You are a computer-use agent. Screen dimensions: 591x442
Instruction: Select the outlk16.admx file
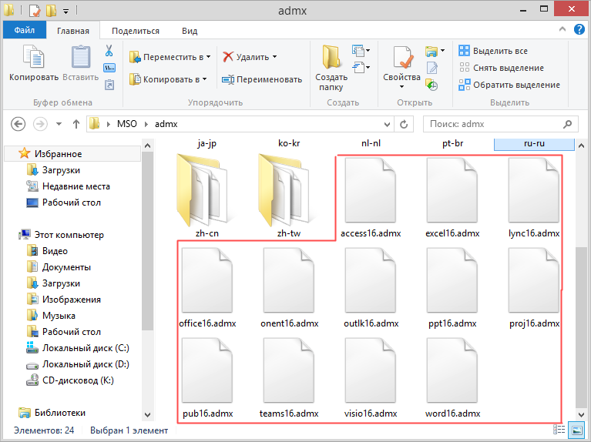pos(371,288)
